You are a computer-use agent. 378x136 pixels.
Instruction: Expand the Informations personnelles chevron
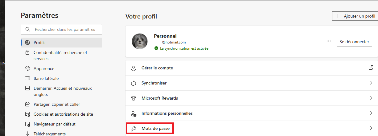coord(371,113)
